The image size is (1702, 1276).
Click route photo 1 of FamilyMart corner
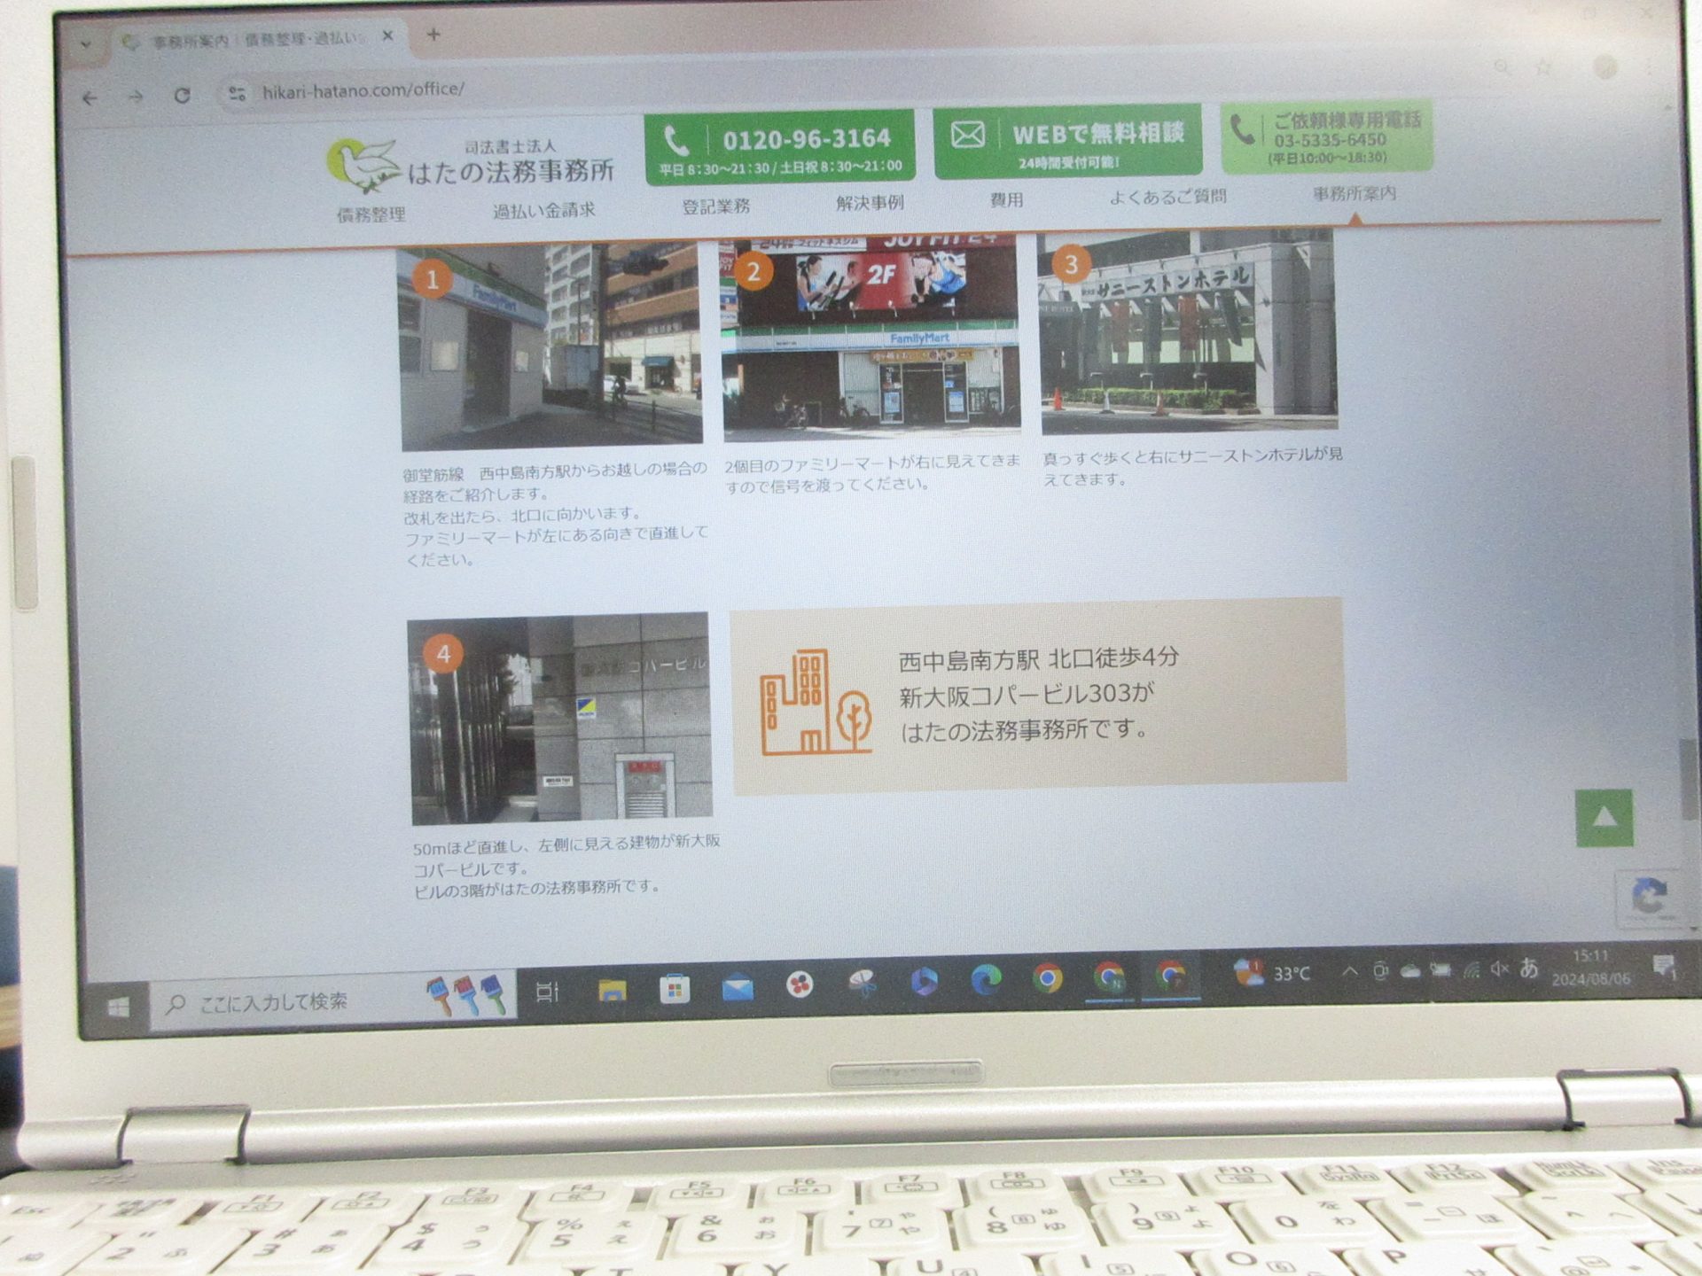pyautogui.click(x=550, y=346)
